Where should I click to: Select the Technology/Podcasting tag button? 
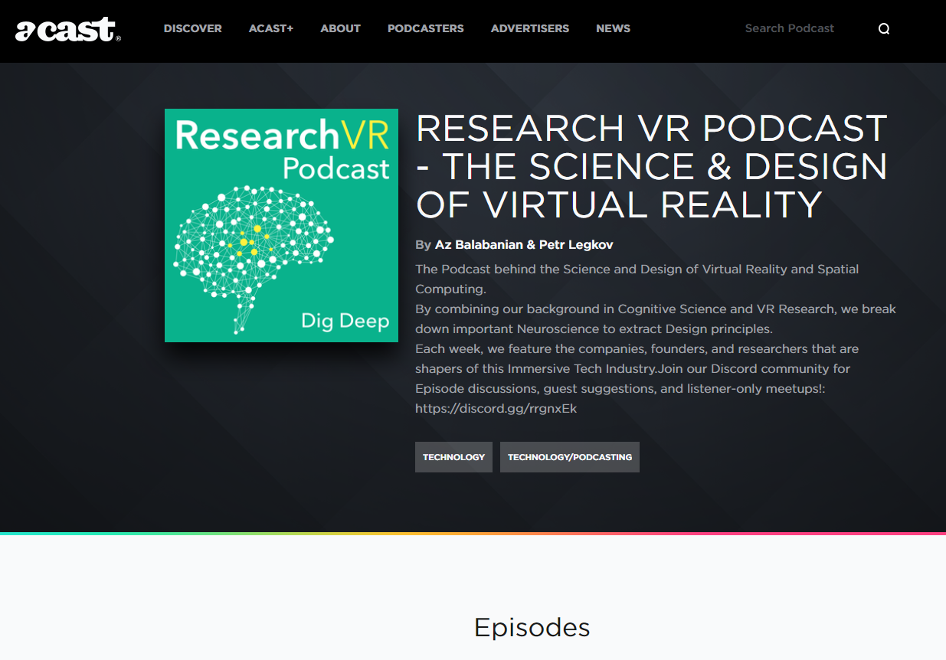click(x=570, y=457)
